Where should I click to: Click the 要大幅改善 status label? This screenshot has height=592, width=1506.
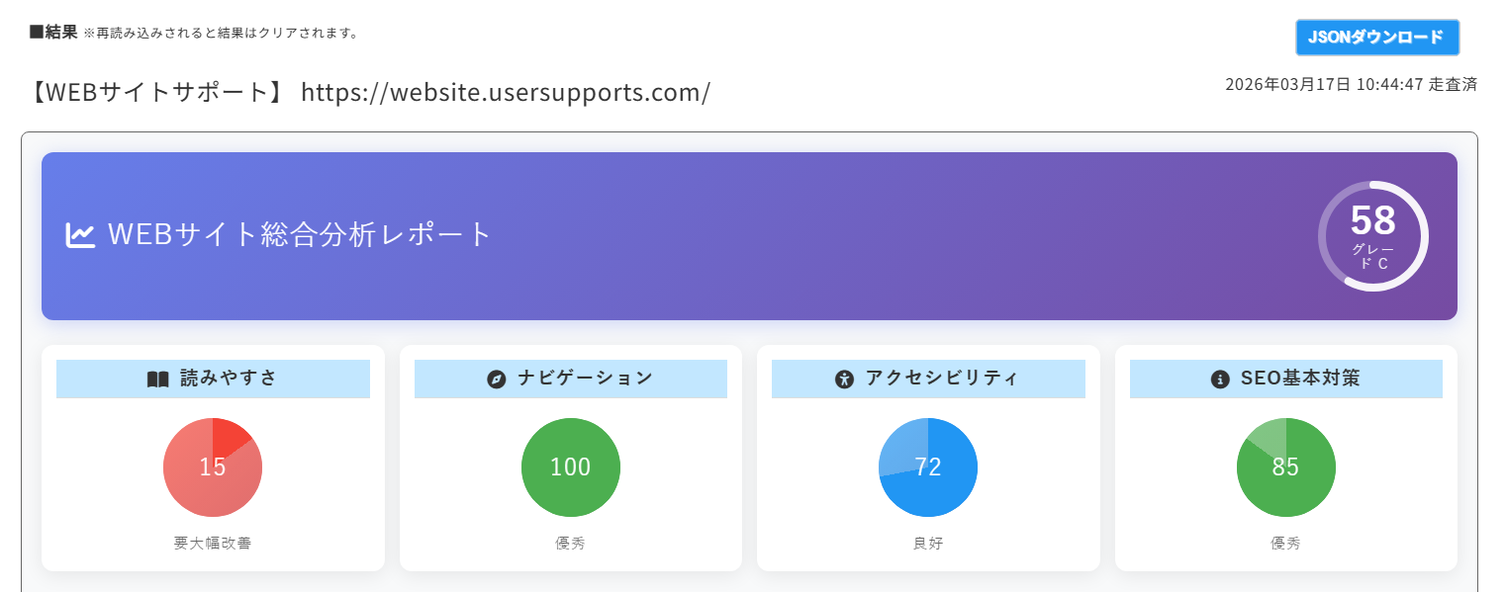tap(213, 543)
